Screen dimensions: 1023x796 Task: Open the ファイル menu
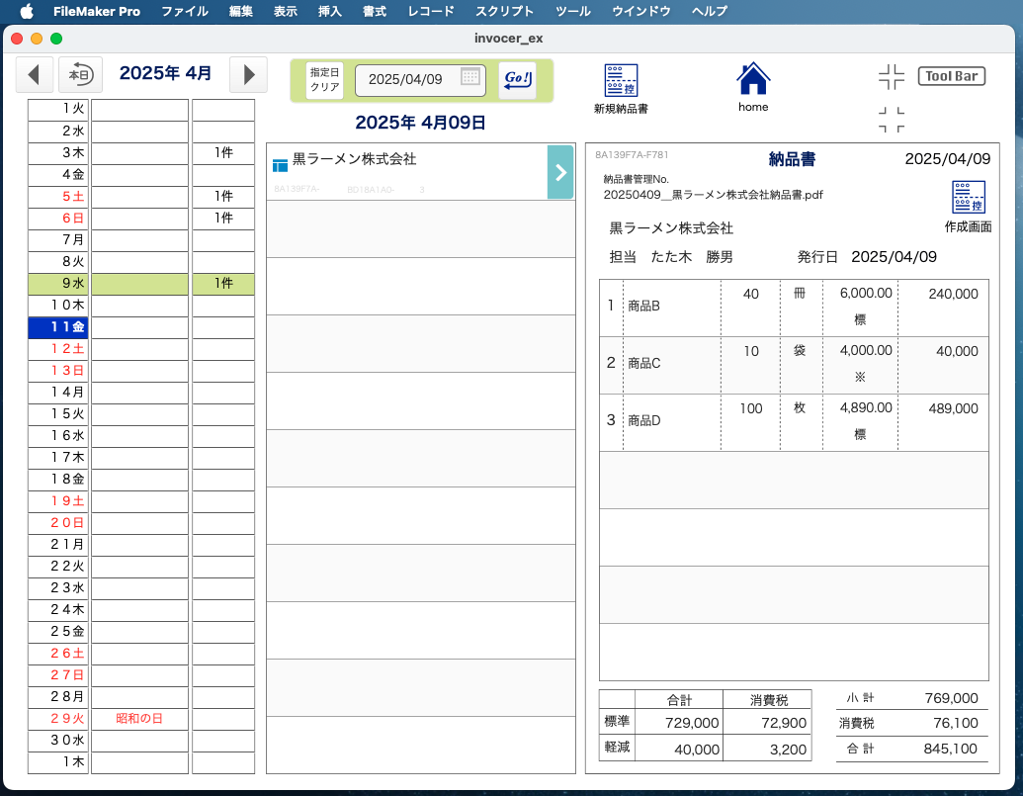pos(185,12)
